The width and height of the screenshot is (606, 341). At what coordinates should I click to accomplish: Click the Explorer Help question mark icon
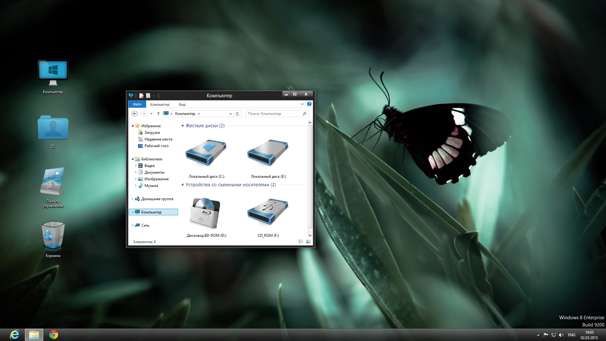[309, 104]
